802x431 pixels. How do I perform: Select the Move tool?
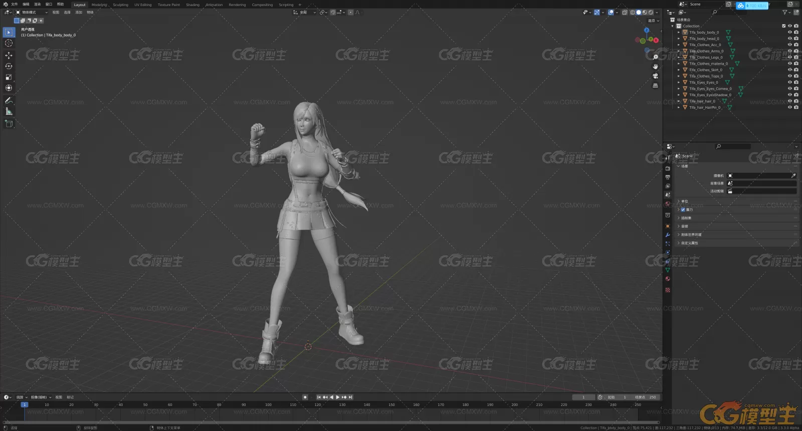[x=9, y=56]
